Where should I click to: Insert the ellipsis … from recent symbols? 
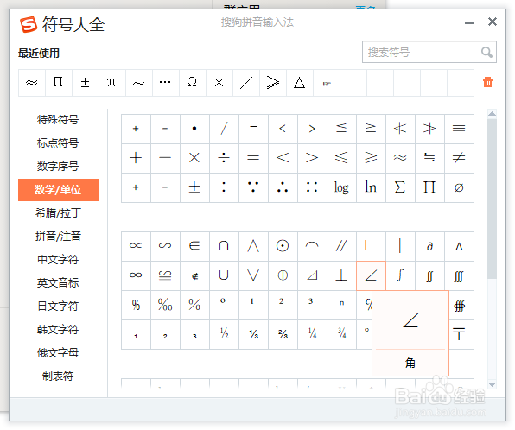[x=165, y=82]
